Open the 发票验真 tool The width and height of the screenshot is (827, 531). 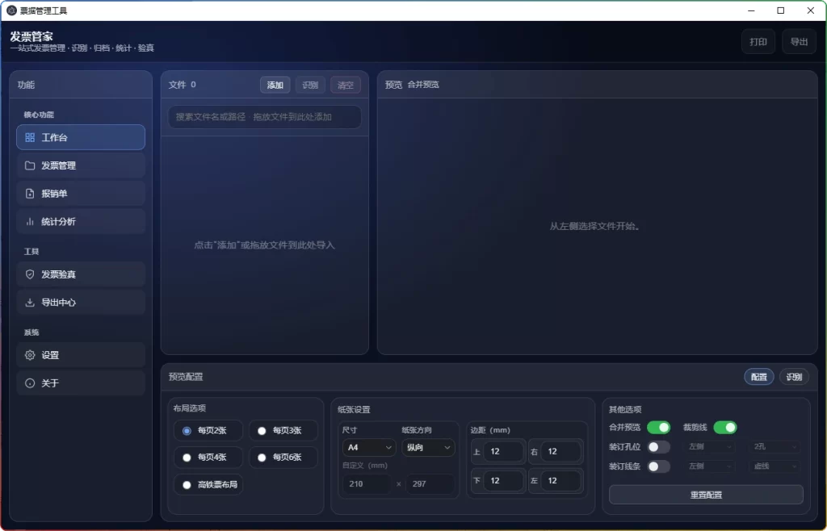point(80,274)
